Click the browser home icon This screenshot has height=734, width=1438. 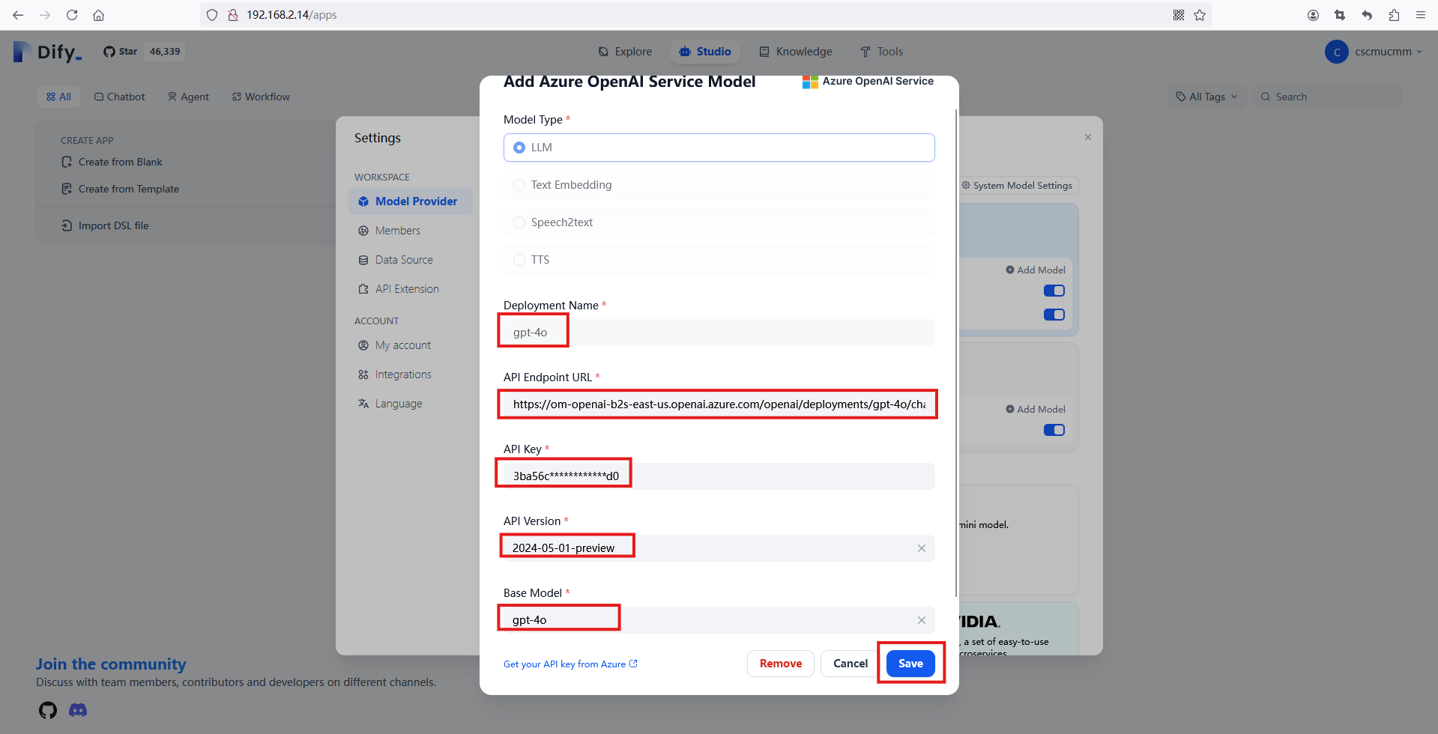(98, 15)
